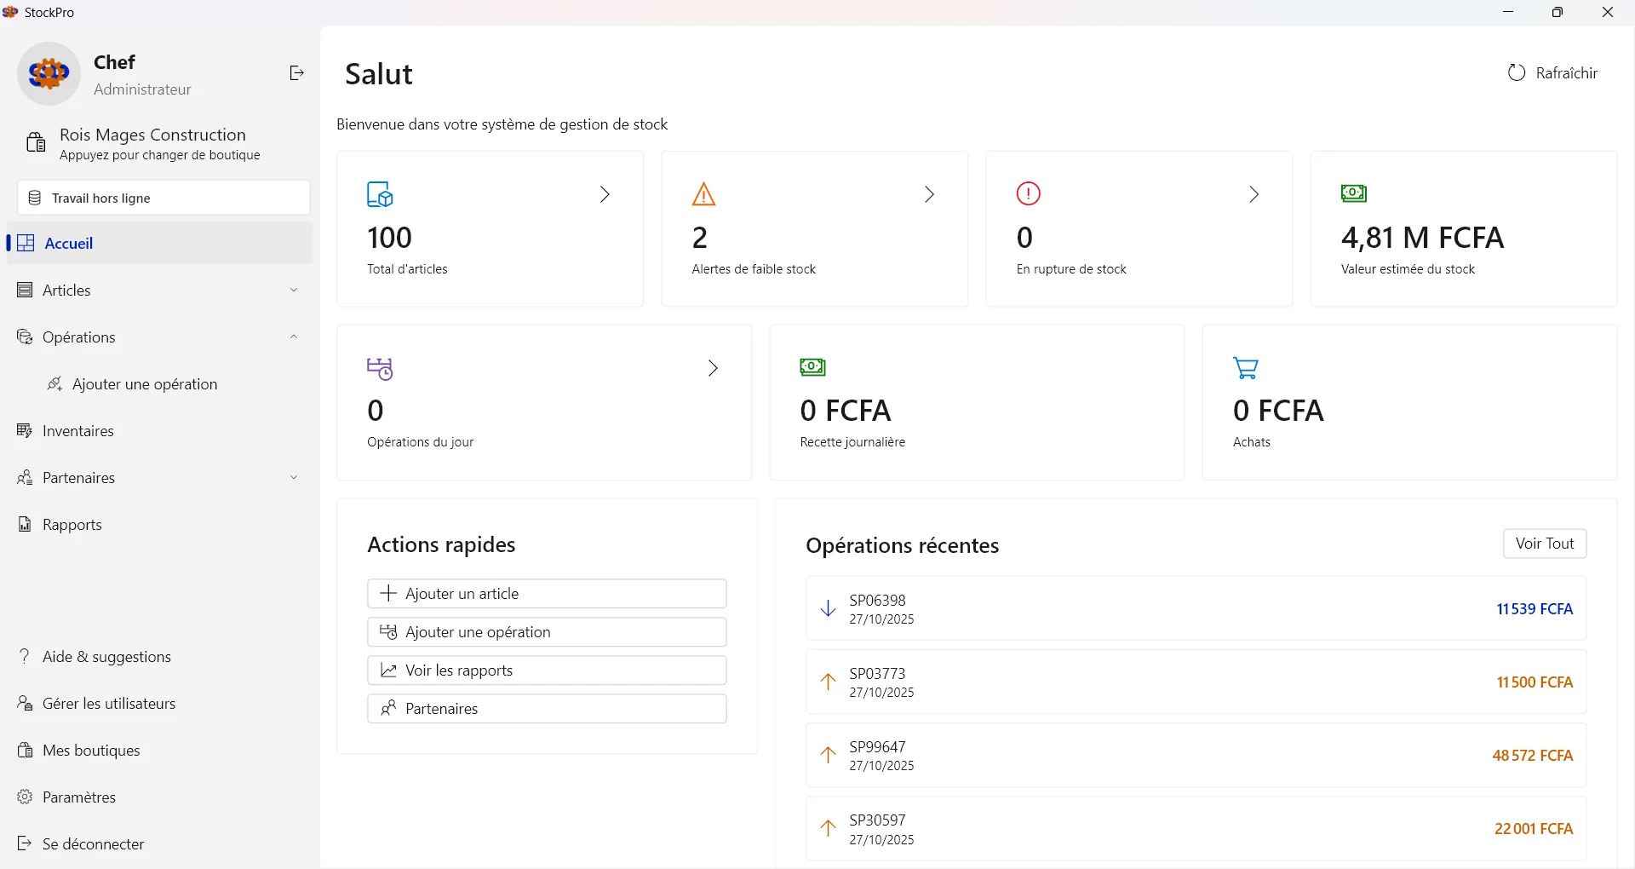Click the Achats shopping cart icon
This screenshot has width=1635, height=869.
(x=1245, y=368)
